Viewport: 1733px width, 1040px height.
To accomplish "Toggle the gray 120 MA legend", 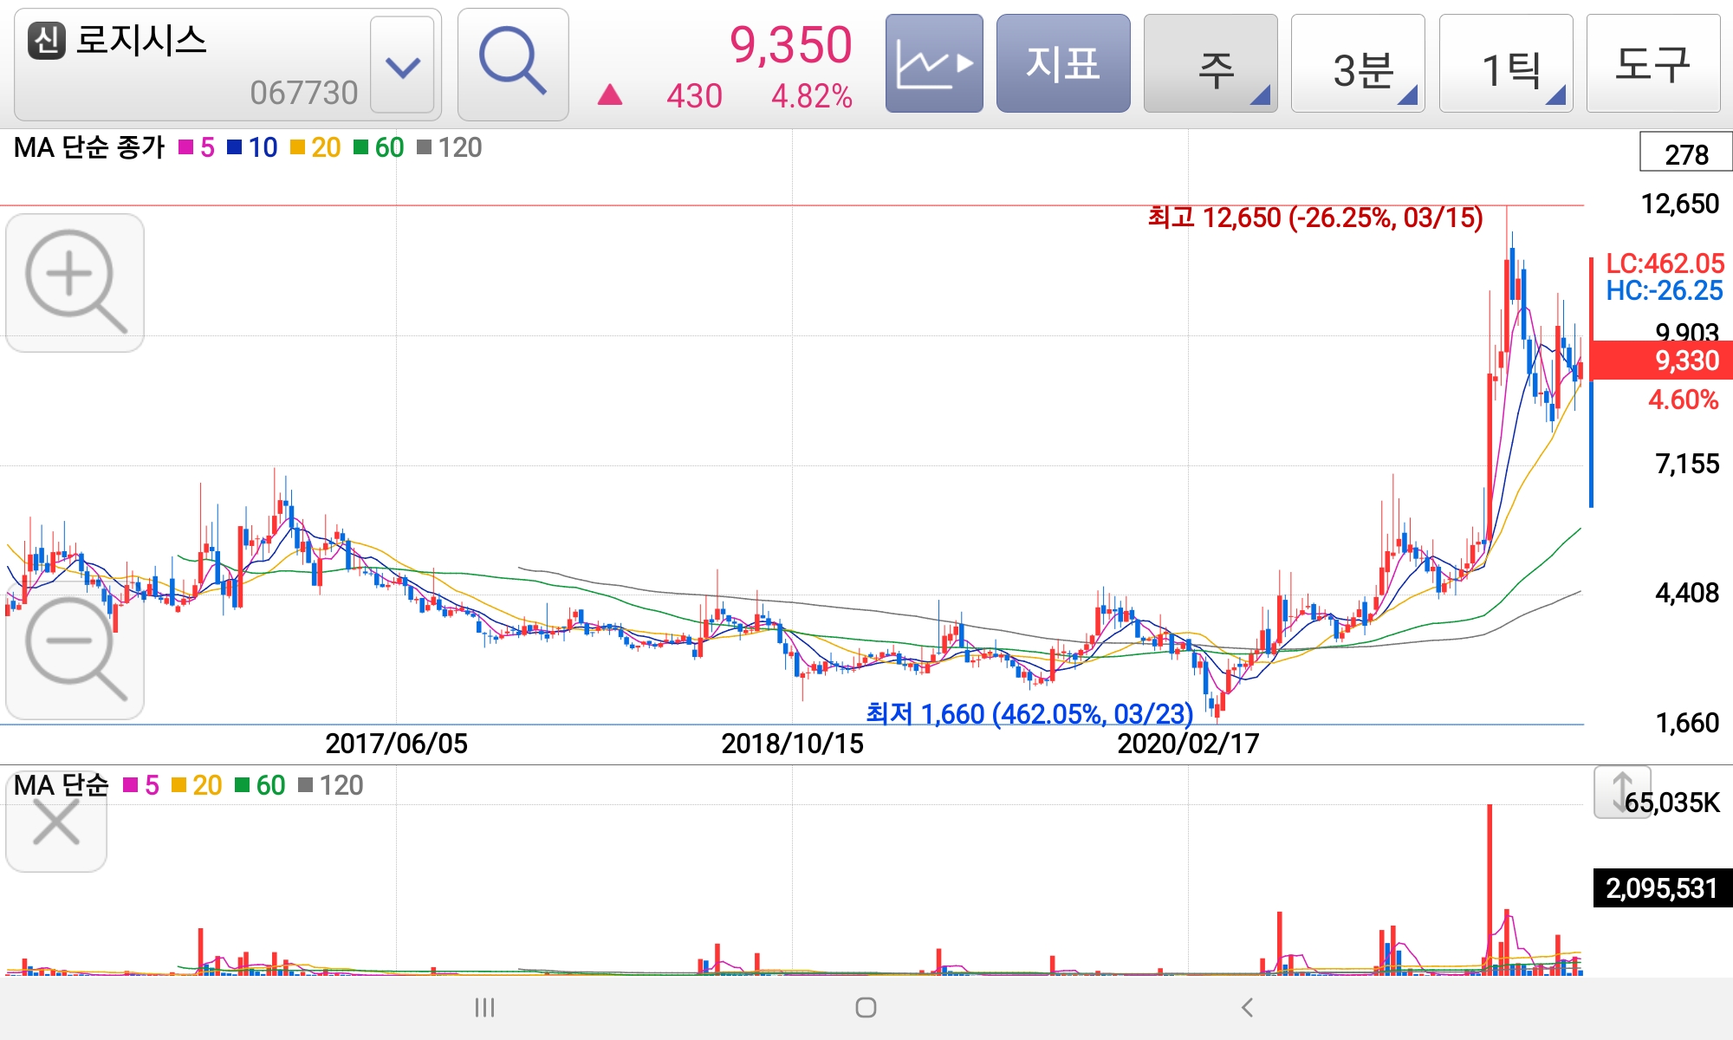I will (449, 148).
